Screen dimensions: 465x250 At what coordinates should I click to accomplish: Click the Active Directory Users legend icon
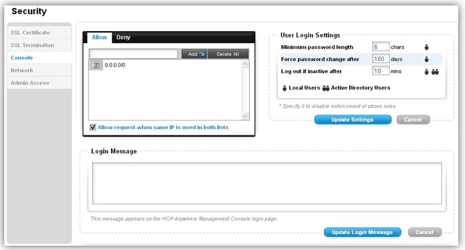coord(326,88)
